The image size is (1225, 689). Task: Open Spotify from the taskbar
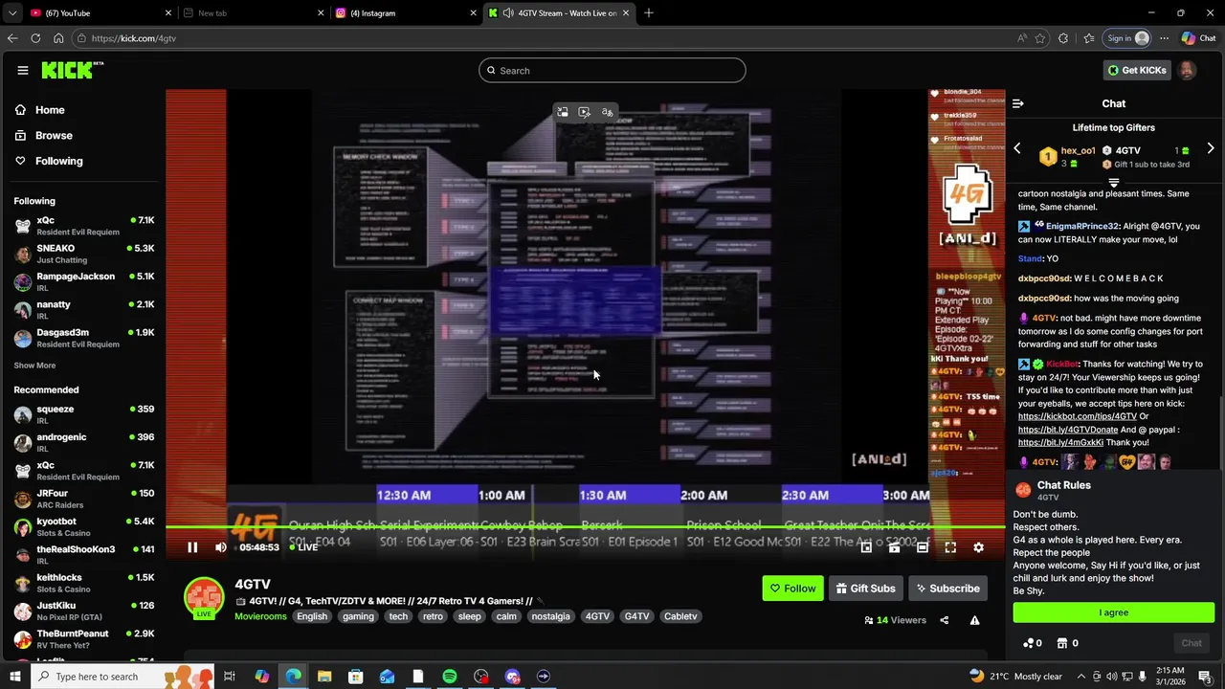click(450, 677)
